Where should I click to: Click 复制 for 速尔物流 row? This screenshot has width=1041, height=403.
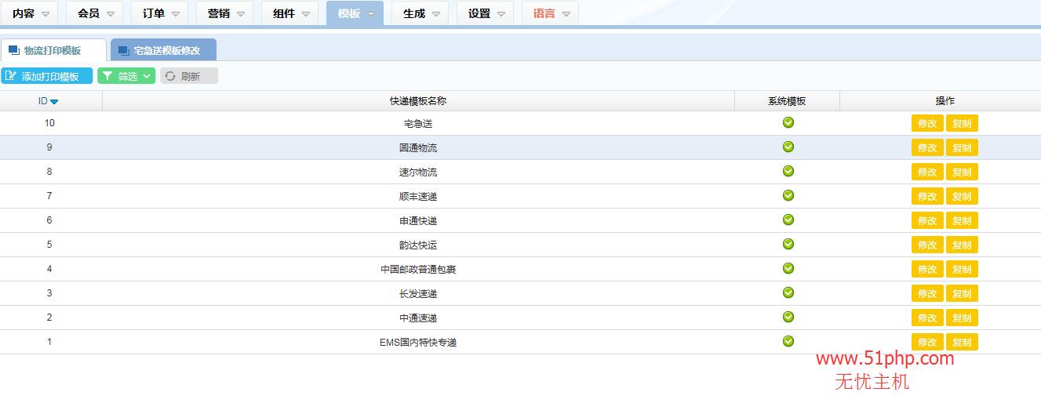point(962,172)
